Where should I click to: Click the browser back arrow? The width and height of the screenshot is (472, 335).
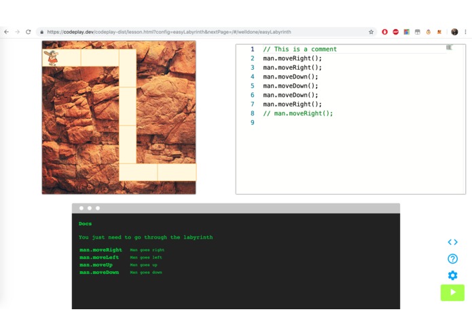(7, 32)
